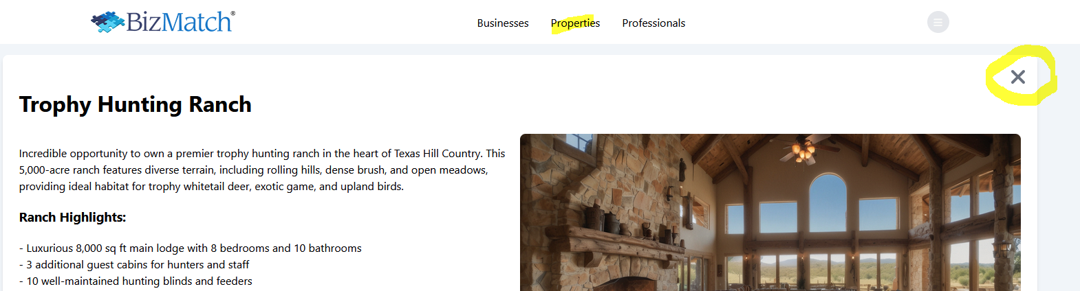Click the registered trademark symbol by the logo
The height and width of the screenshot is (291, 1080).
(233, 14)
